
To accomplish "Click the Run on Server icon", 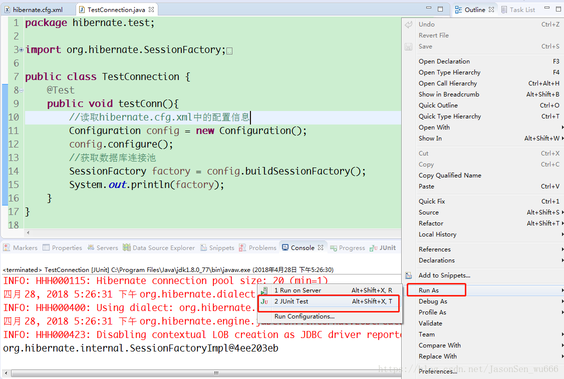I will click(x=264, y=290).
